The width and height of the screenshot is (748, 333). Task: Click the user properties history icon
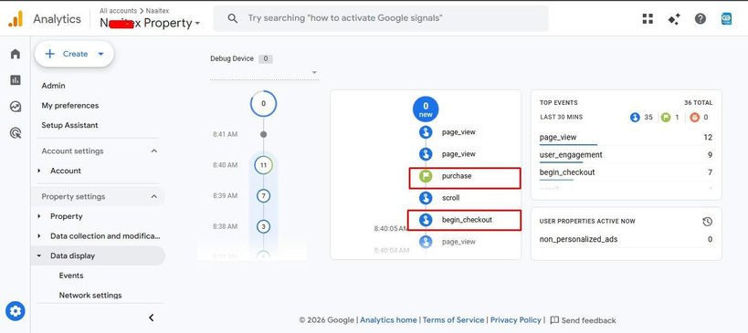click(x=708, y=222)
